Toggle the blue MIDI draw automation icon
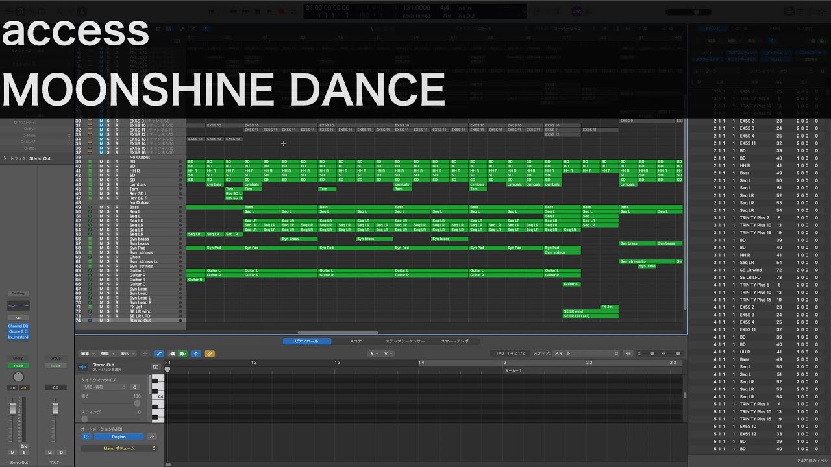The height and width of the screenshot is (467, 831). tap(159, 353)
